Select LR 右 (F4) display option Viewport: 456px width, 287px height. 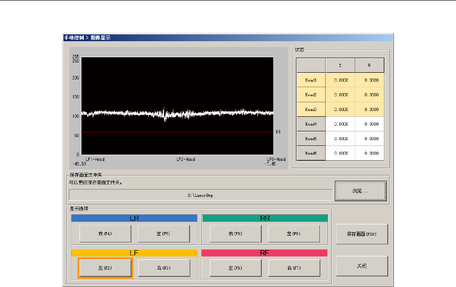105,234
